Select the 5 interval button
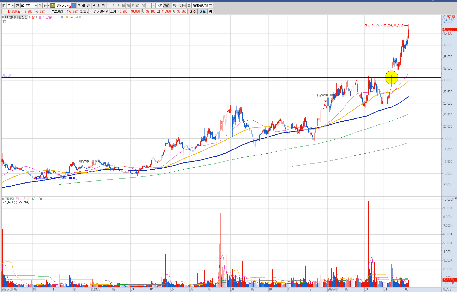The width and height of the screenshot is (457, 292). (x=118, y=6)
